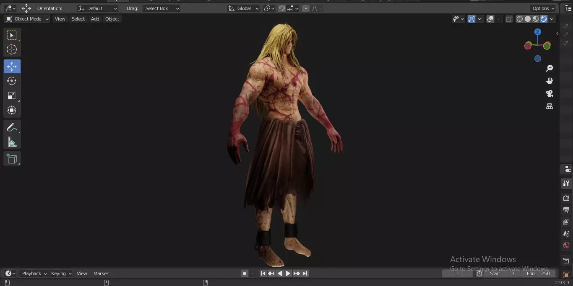Open the timeline View menu
Screen dimensions: 573x286
[x=82, y=273]
